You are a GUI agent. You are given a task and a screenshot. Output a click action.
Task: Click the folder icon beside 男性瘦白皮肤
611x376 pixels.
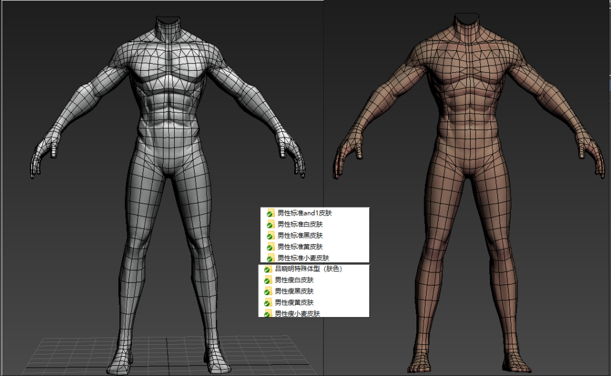pos(268,280)
